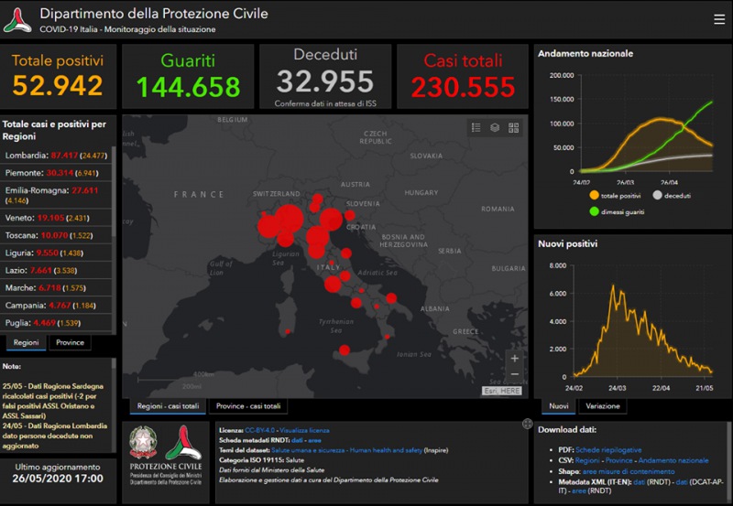Open the map legend list icon

[x=476, y=127]
